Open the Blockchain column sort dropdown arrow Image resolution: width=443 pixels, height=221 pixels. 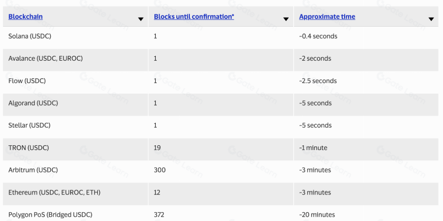[141, 19]
